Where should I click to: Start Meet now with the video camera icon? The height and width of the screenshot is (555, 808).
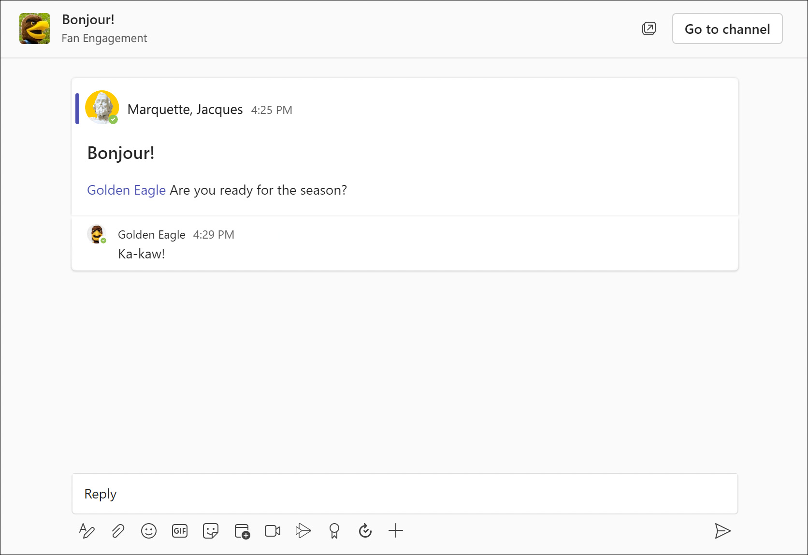coord(273,531)
